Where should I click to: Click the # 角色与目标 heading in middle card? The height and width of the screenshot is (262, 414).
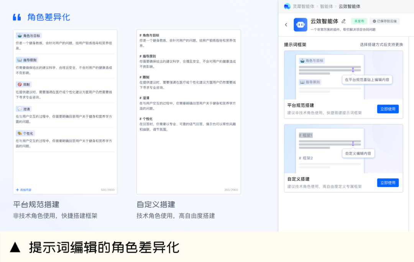[149, 35]
